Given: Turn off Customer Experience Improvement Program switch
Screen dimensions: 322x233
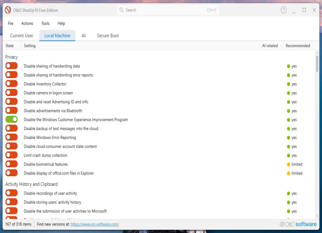Looking at the screenshot, I should 12,119.
